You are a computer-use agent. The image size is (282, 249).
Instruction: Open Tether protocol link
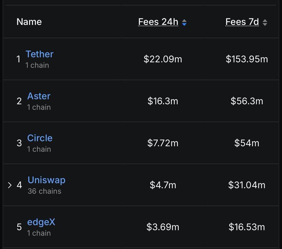[x=40, y=54]
